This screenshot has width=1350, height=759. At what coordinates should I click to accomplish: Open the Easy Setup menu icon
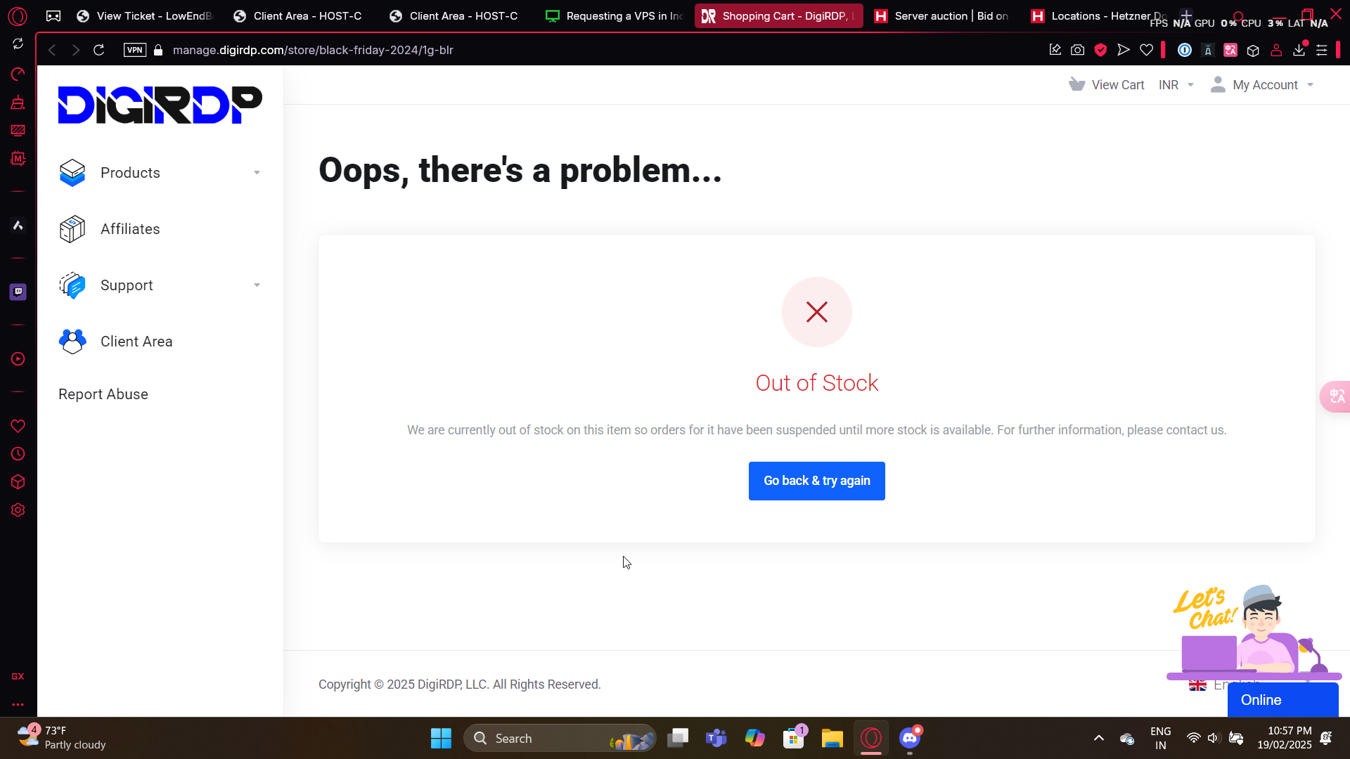pyautogui.click(x=1322, y=50)
